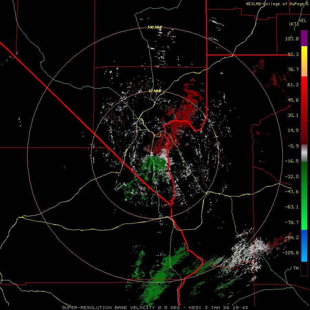Select the -78.7 velocity scale value
Screen dimensions: 310x310
(x=292, y=223)
